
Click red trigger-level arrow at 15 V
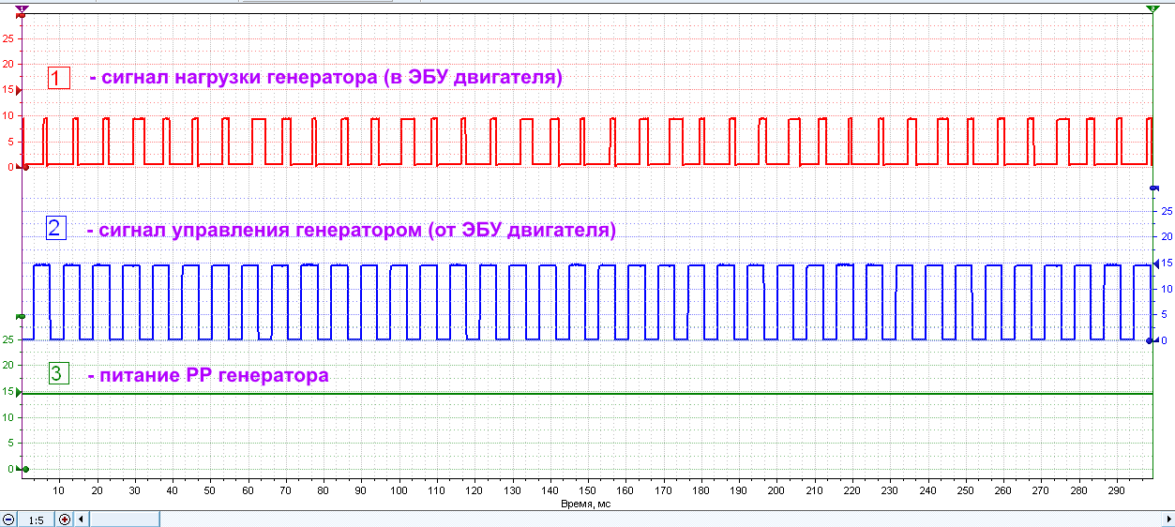20,90
